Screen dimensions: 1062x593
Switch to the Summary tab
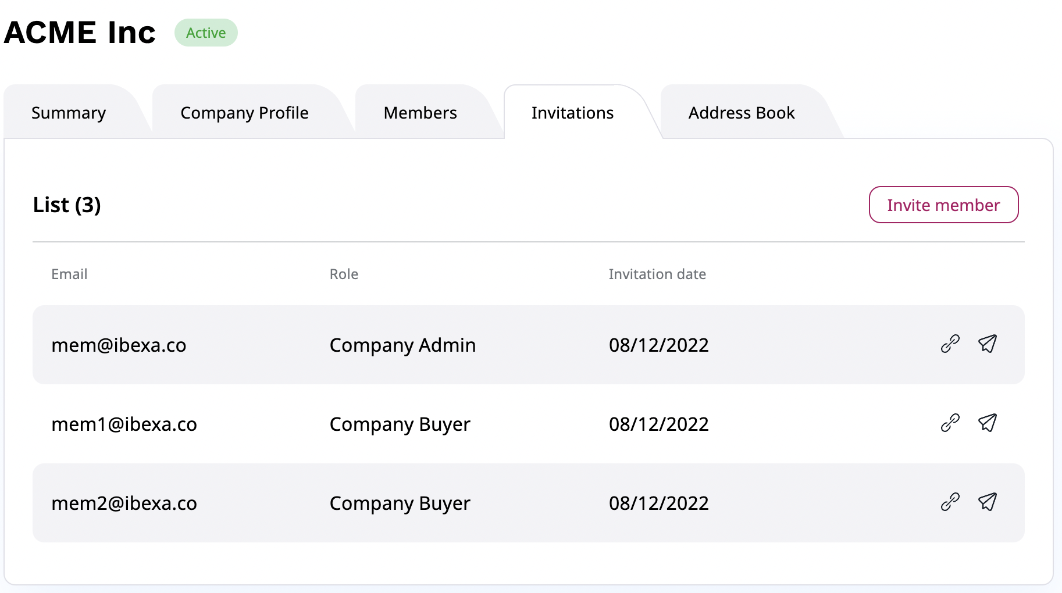68,112
